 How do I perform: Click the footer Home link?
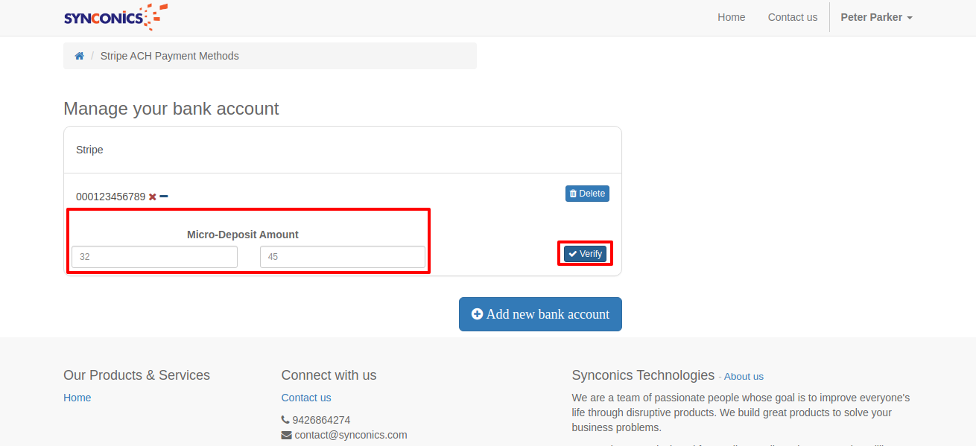[77, 398]
